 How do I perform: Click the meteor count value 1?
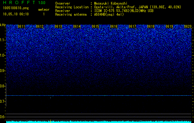click(x=44, y=14)
